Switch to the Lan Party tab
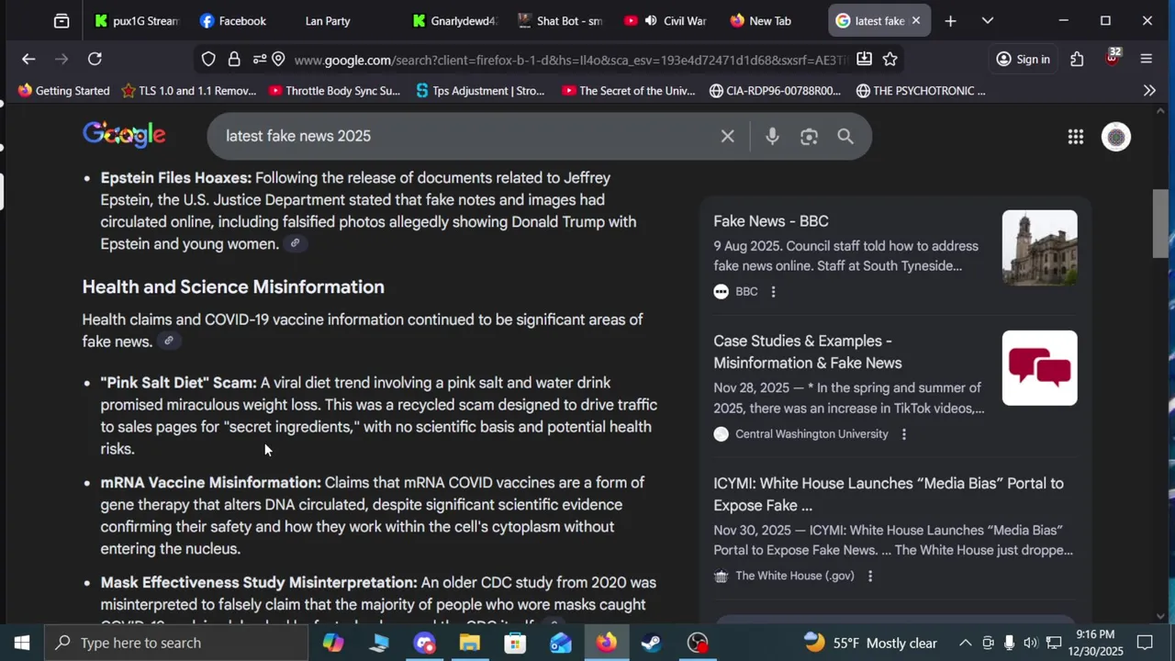This screenshot has height=661, width=1175. click(x=328, y=20)
